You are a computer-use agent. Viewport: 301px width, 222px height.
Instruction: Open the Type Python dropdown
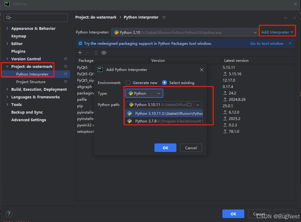tap(144, 93)
